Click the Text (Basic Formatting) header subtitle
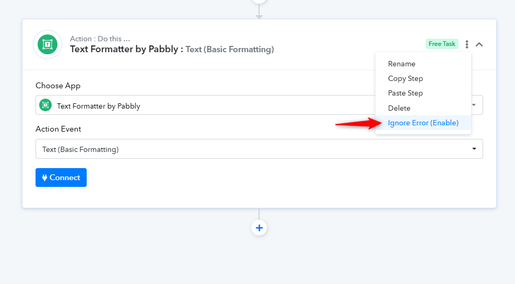515x284 pixels. [230, 50]
